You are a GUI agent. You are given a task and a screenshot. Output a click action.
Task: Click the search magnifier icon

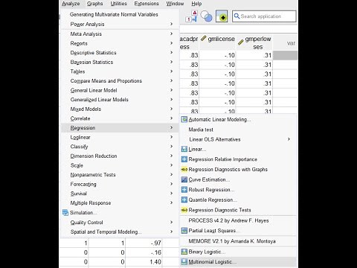(237, 16)
